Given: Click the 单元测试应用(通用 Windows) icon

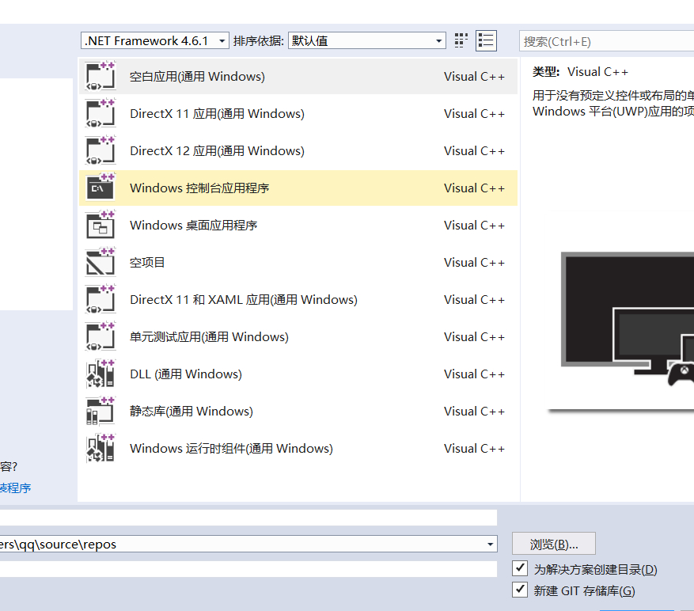Looking at the screenshot, I should [100, 336].
